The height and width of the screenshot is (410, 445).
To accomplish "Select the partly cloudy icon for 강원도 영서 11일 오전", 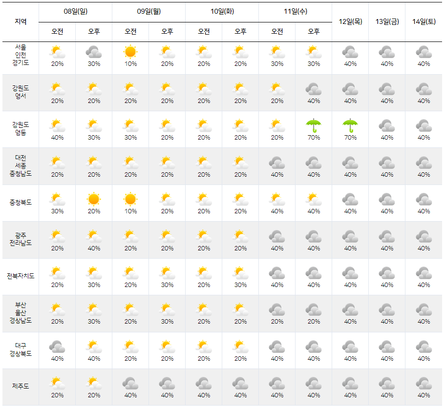I will click(x=277, y=89).
